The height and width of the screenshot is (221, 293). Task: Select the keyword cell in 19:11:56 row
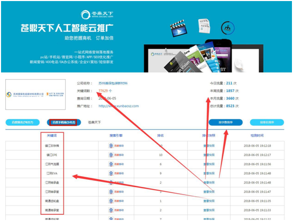[x=52, y=164]
